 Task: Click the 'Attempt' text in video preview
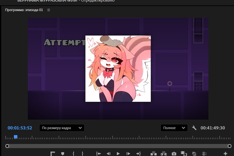point(64,42)
